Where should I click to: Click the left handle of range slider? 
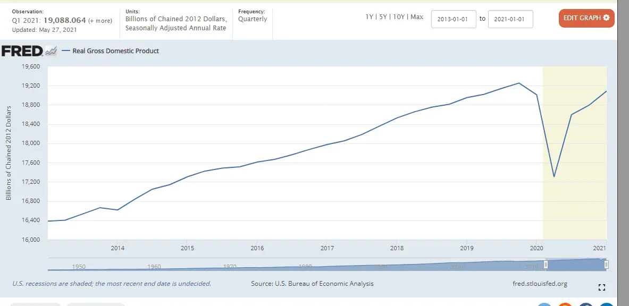(546, 265)
